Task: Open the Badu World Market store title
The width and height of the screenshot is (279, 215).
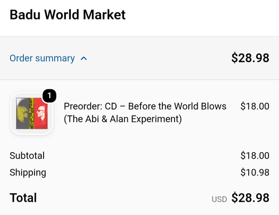Action: tap(68, 15)
